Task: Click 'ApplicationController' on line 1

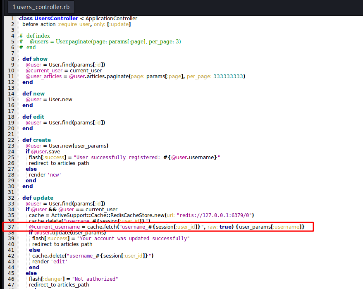Action: (111, 19)
